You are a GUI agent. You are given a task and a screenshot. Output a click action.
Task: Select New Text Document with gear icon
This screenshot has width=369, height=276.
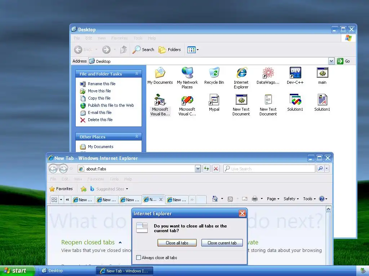[x=241, y=105]
